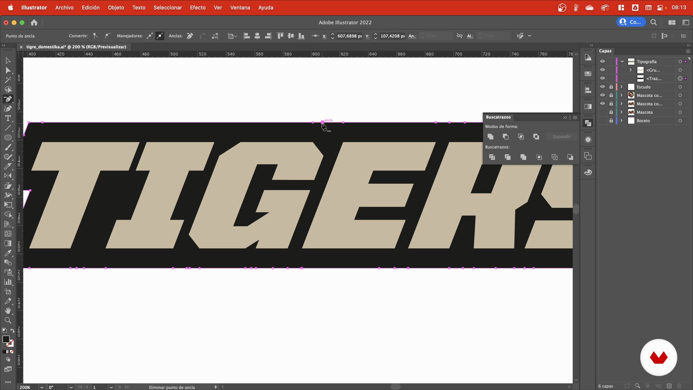Select the Ellipse tool
Viewport: 693px width, 390px height.
tap(8, 138)
